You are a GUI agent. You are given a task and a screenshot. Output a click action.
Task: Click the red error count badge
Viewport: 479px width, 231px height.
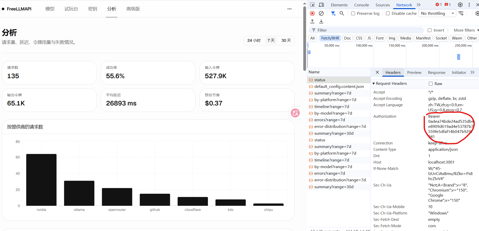coord(439,5)
